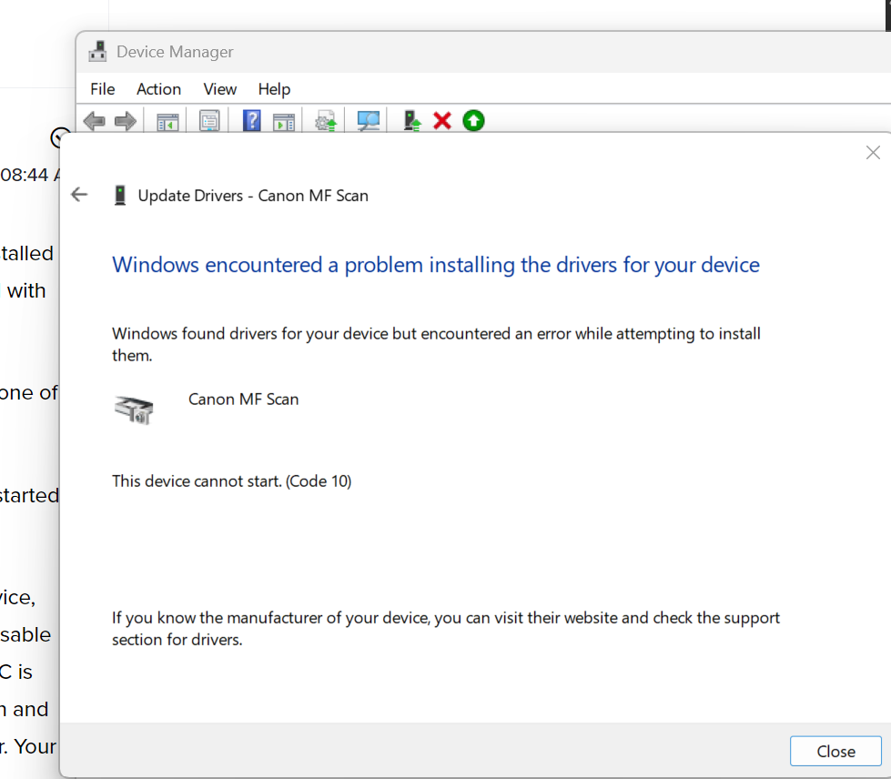Click the Enable device toolbar icon

[412, 120]
